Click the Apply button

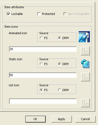tap(62, 119)
